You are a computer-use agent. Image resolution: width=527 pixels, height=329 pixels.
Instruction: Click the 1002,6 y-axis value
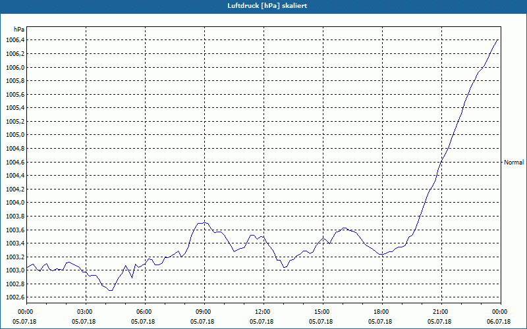(15, 297)
